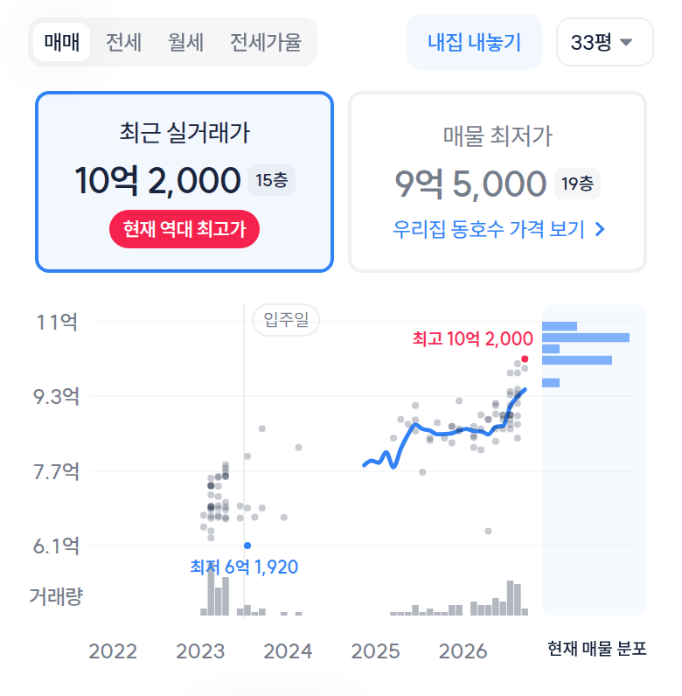Click the 33평 dropdown arrow
682x696 pixels.
(x=626, y=42)
